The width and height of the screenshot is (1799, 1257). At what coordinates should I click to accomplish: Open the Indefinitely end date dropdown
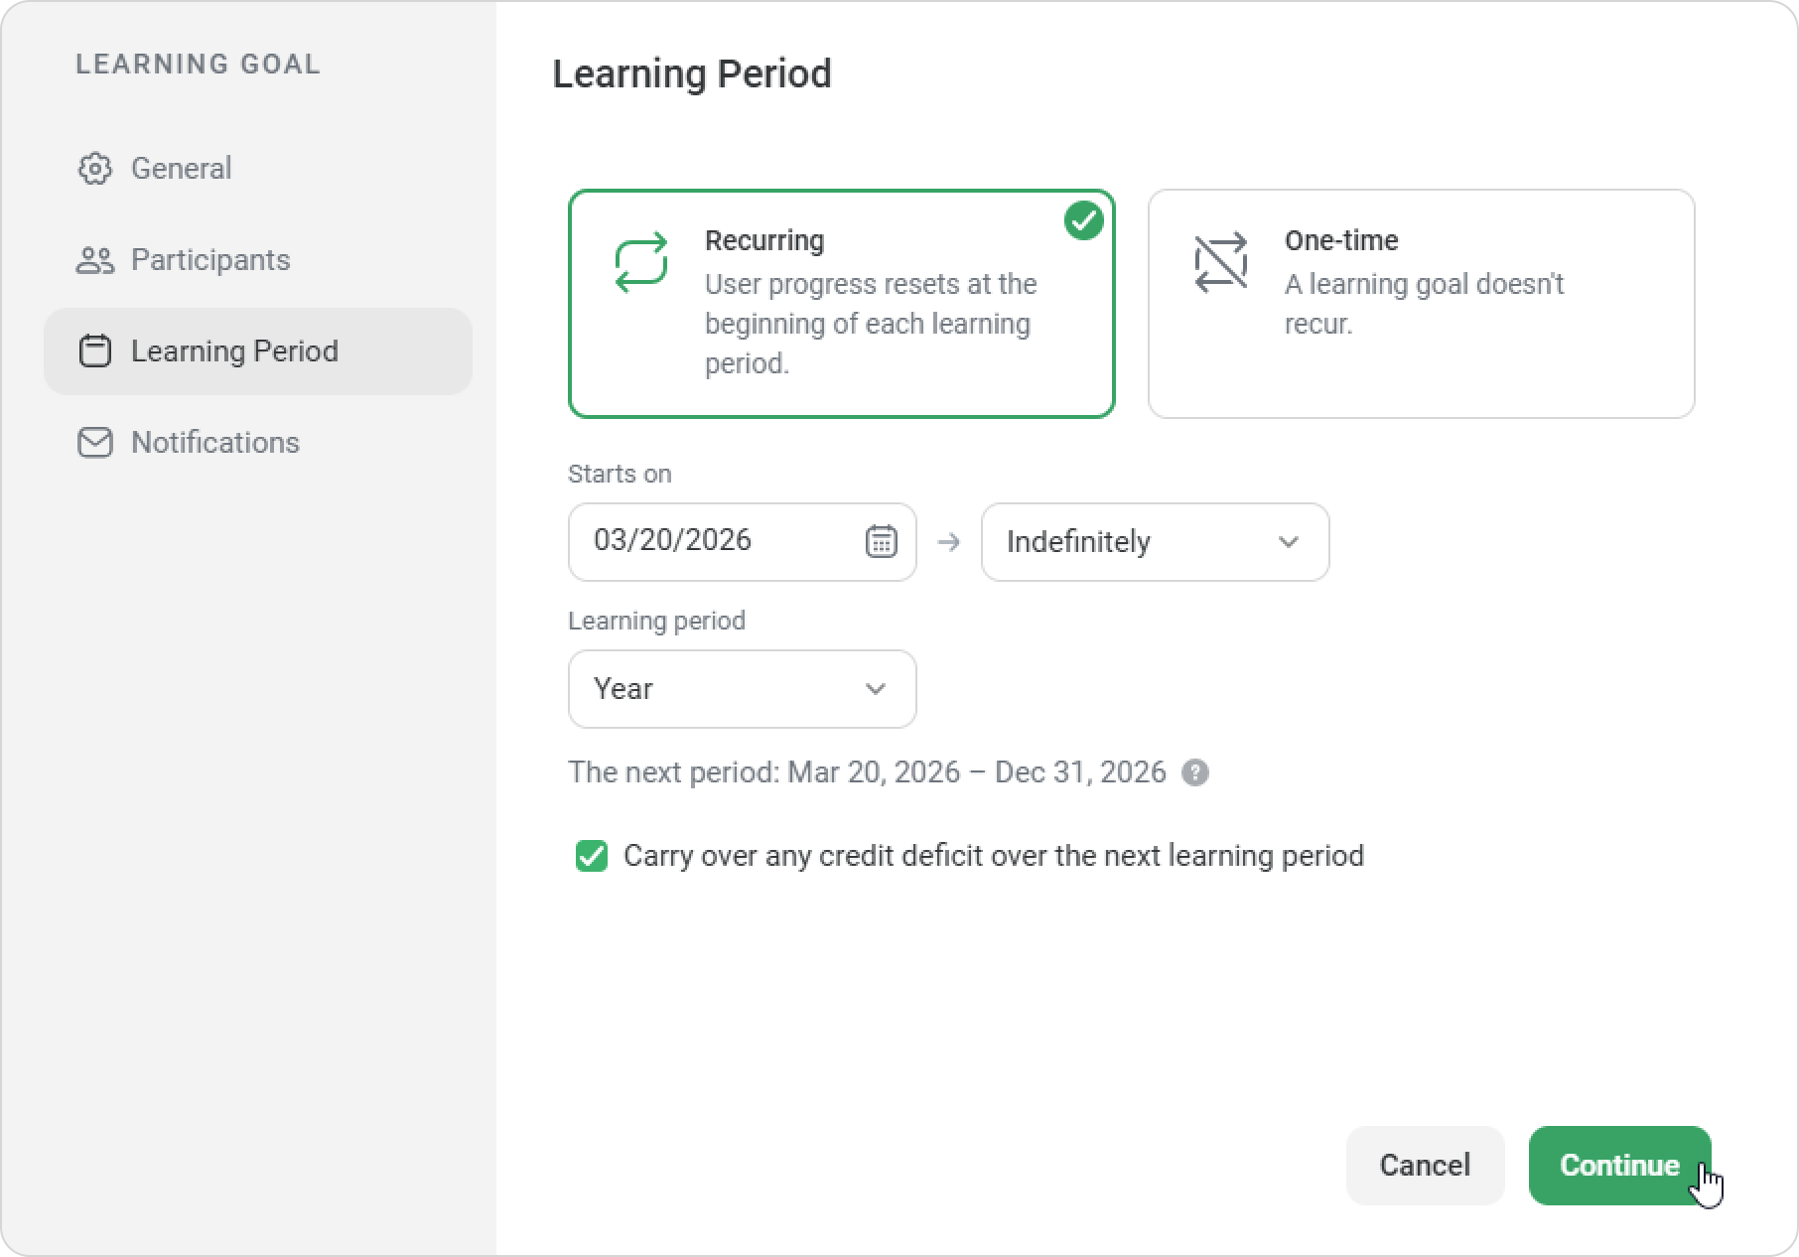[x=1154, y=542]
